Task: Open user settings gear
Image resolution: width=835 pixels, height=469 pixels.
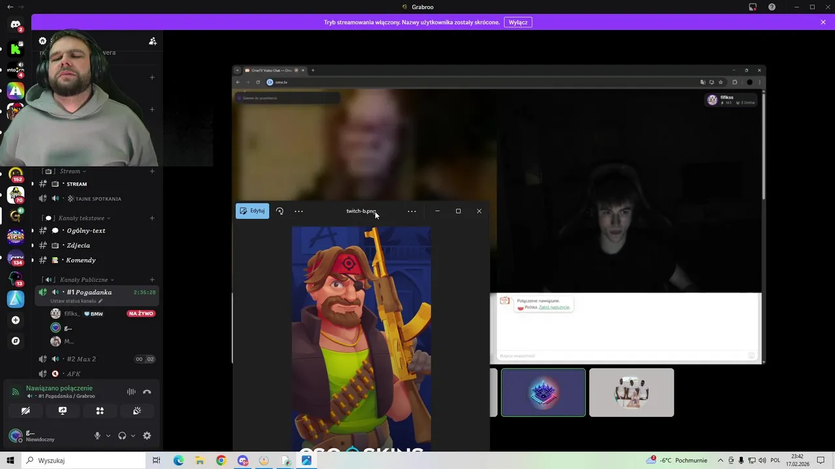Action: click(147, 436)
